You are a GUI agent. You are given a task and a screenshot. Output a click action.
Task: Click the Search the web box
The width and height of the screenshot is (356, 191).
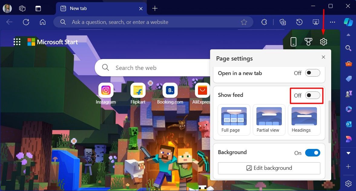click(153, 68)
